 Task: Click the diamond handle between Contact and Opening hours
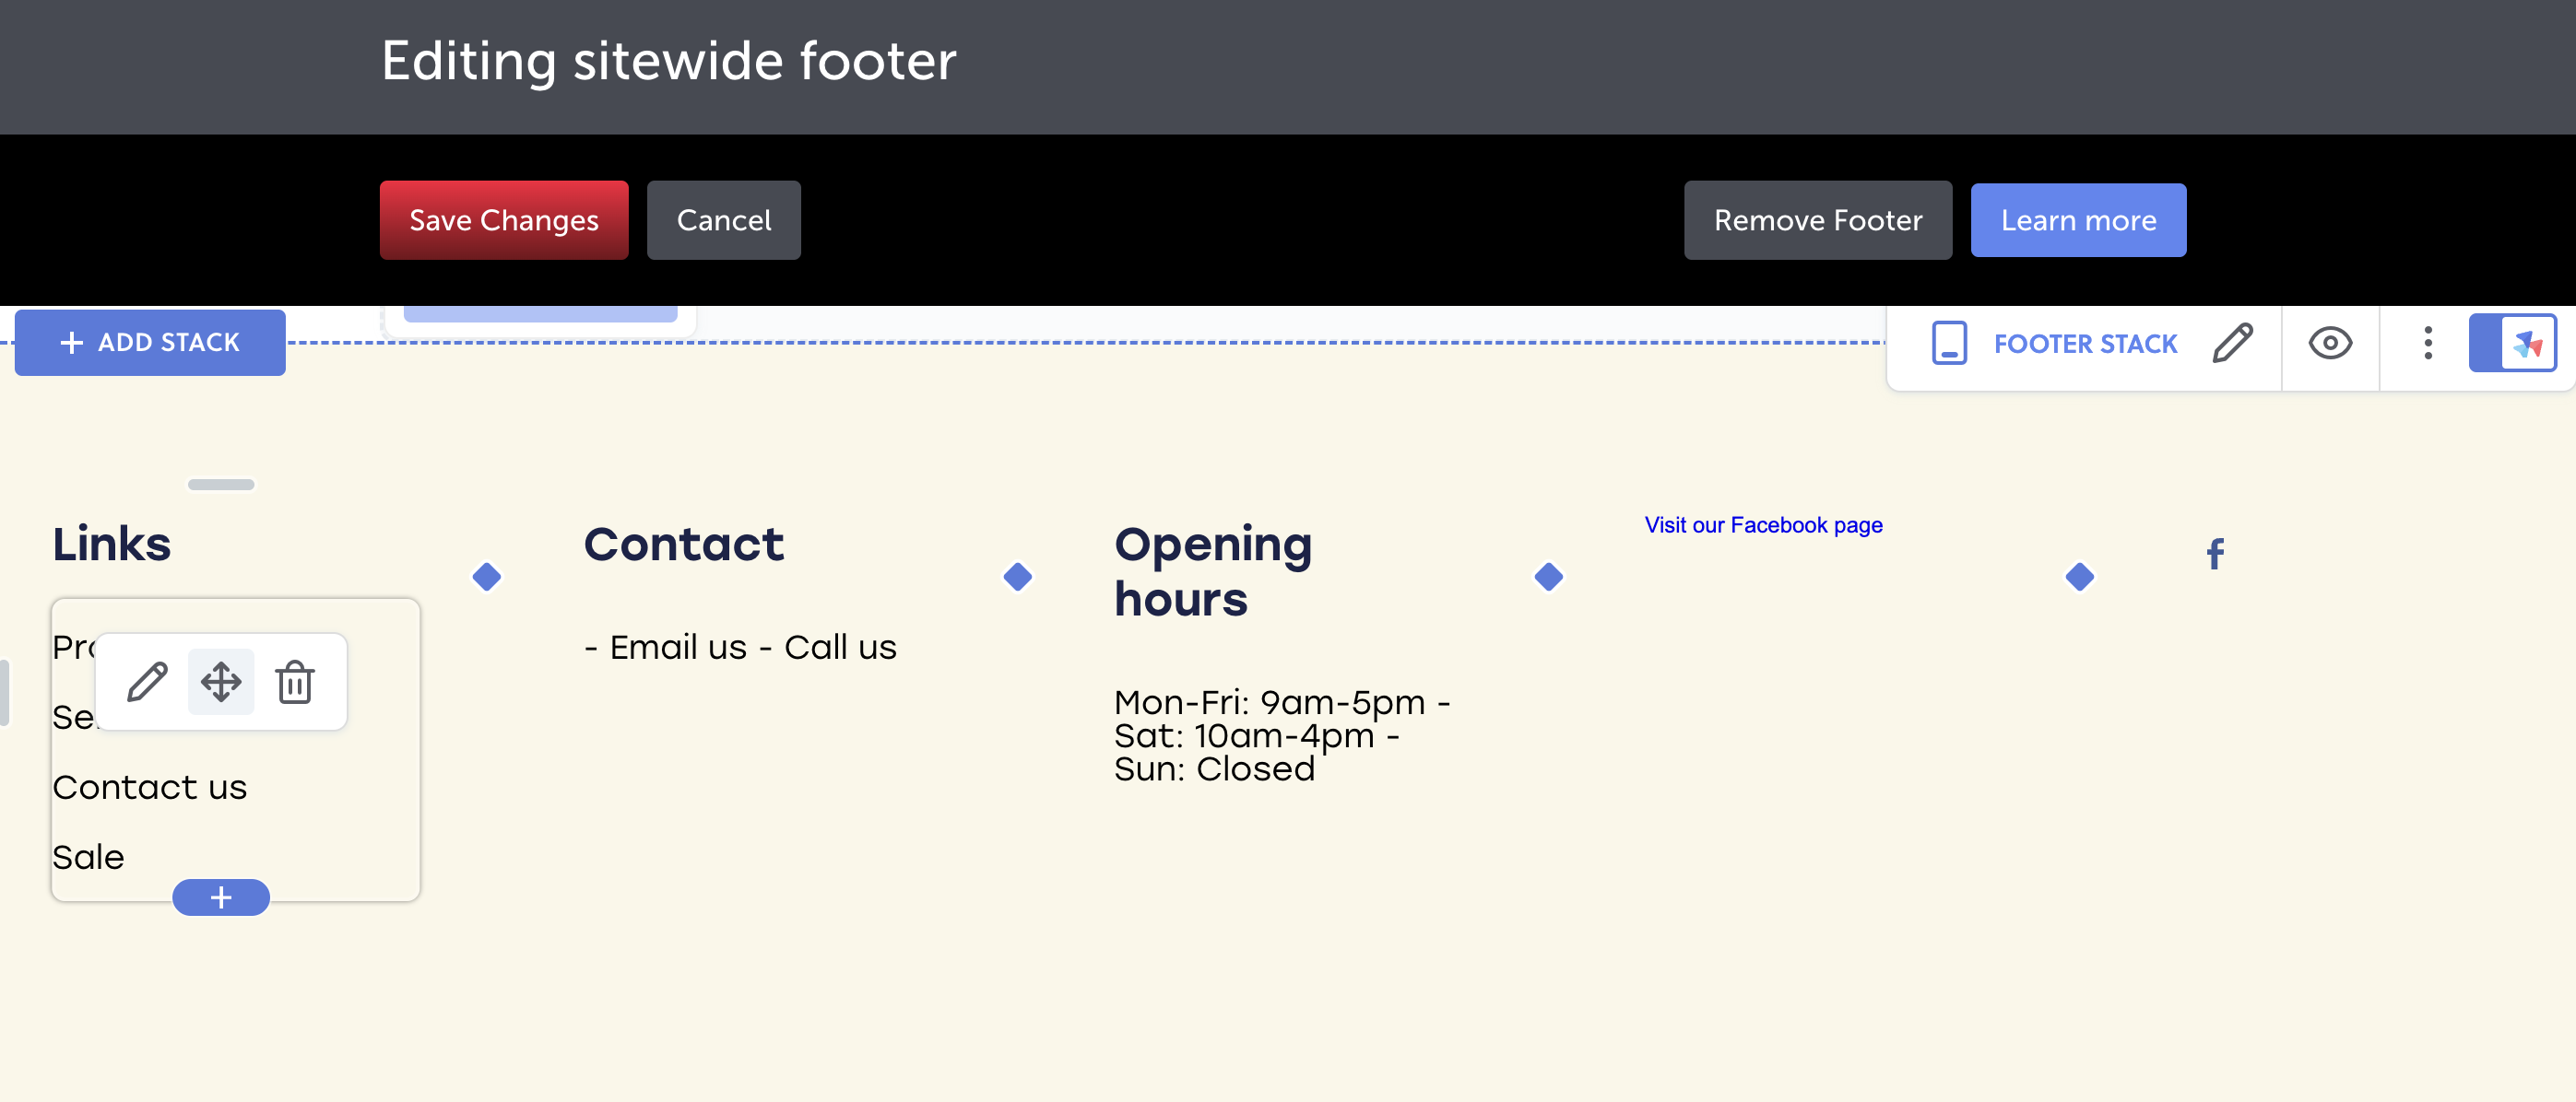coord(1018,577)
